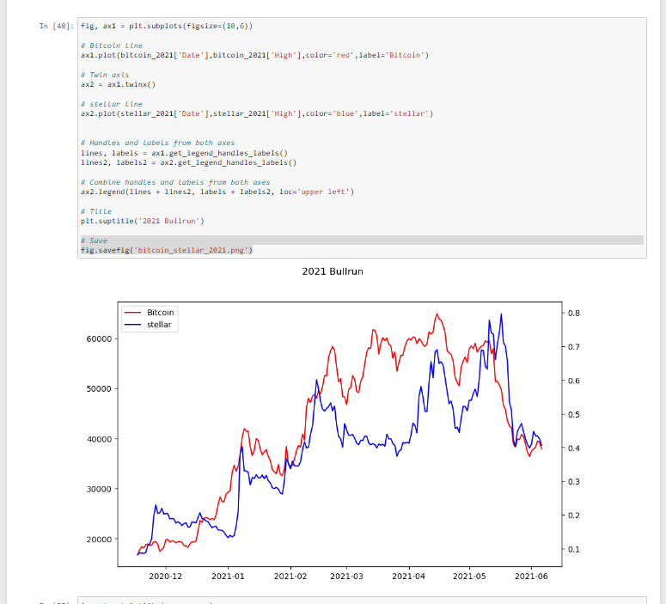
Task: Click the 2021-05 date axis label
Action: coord(469,577)
